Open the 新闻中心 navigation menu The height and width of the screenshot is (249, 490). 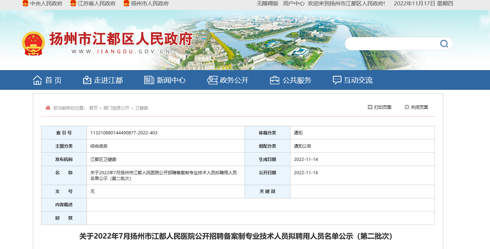[171, 80]
